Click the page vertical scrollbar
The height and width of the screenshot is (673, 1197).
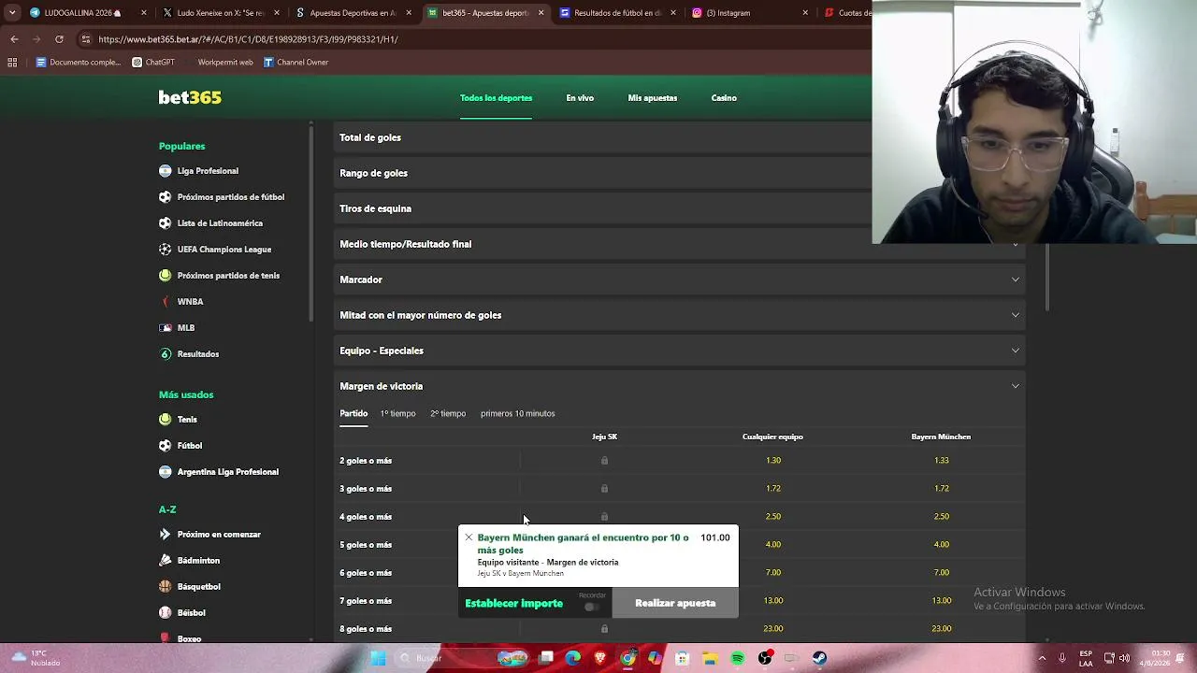click(x=1046, y=278)
